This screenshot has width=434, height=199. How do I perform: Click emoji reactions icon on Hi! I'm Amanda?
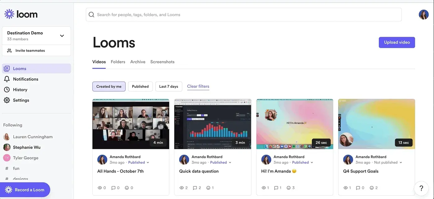(289, 188)
